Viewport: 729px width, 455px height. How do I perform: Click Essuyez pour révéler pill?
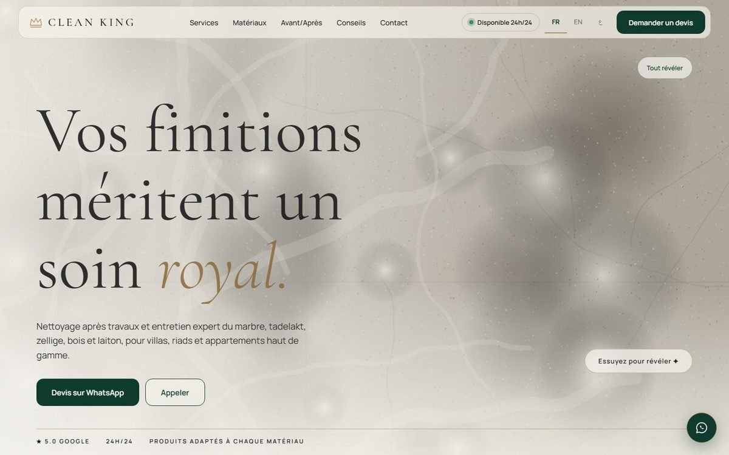tap(638, 361)
